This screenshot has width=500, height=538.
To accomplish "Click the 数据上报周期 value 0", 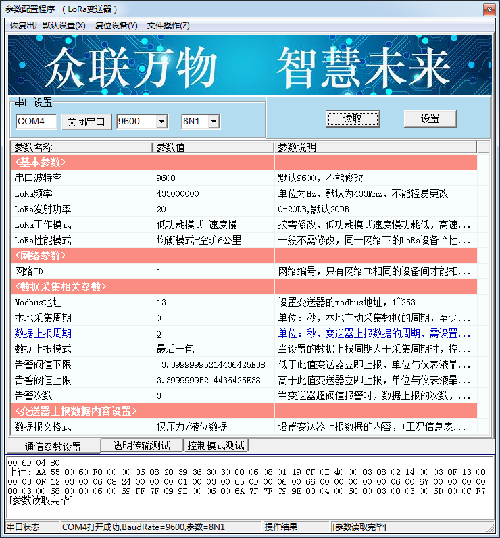I will (159, 334).
